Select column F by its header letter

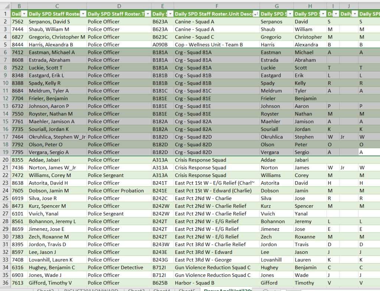[217, 6]
